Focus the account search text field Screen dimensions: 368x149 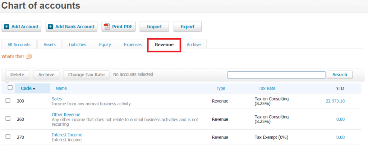pos(276,74)
